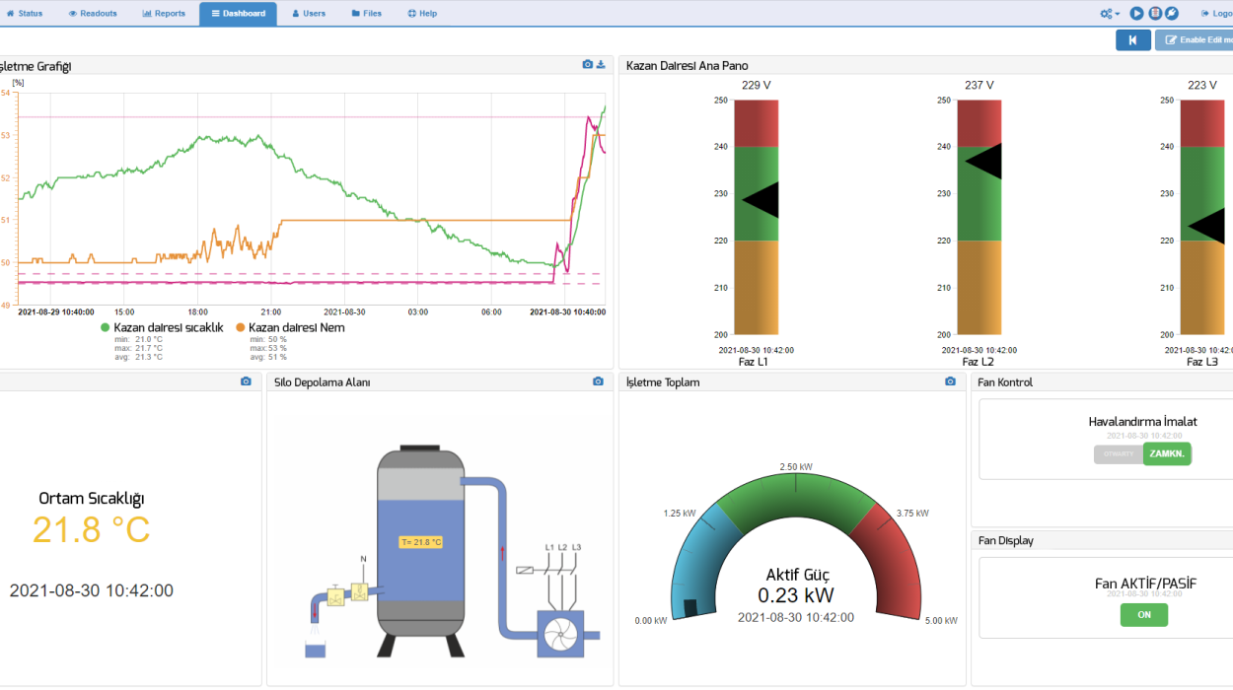Click Enable Edit mode button
The width and height of the screenshot is (1233, 690).
(1195, 40)
